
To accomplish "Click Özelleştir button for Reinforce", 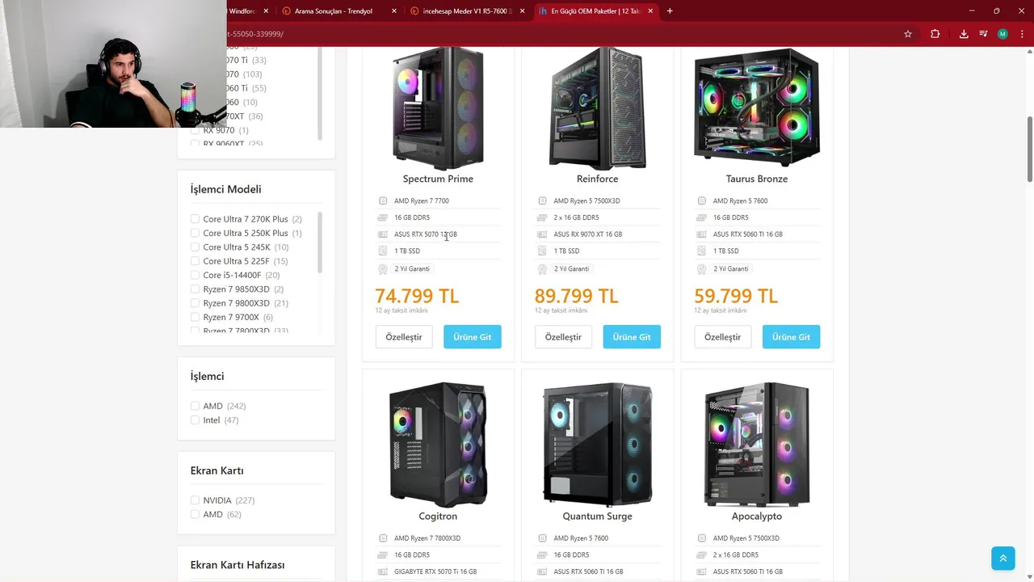I will [x=563, y=337].
